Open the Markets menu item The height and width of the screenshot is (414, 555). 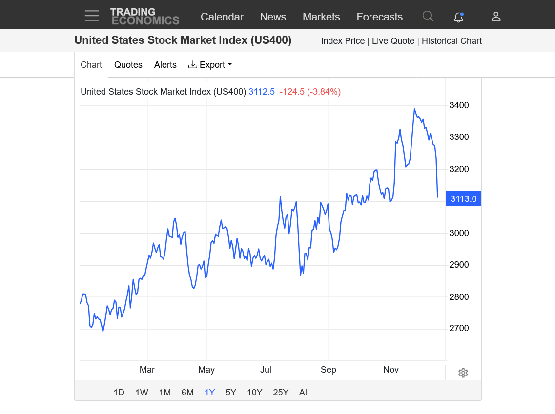(x=321, y=17)
